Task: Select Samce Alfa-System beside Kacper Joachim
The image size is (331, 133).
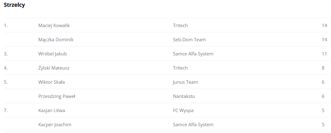Action: [x=193, y=125]
